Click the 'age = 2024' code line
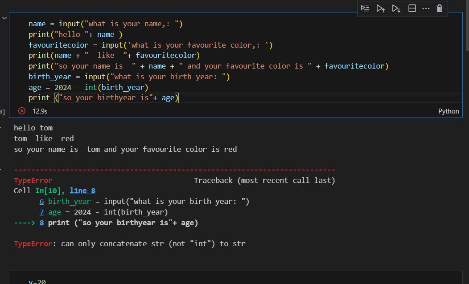 (89, 87)
